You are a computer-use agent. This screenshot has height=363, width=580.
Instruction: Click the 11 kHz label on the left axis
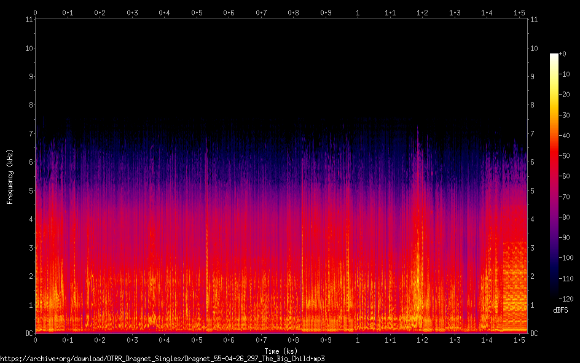tap(28, 20)
